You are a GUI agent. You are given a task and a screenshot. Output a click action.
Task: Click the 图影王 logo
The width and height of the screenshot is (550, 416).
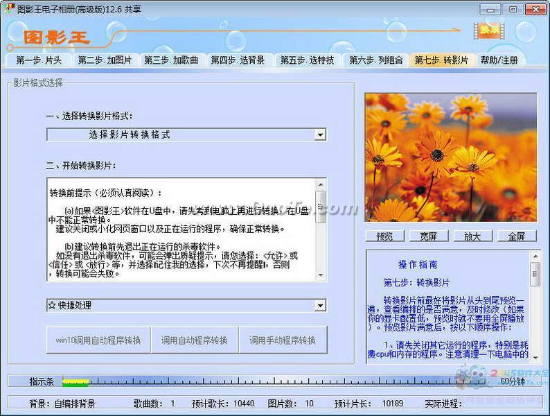click(57, 37)
